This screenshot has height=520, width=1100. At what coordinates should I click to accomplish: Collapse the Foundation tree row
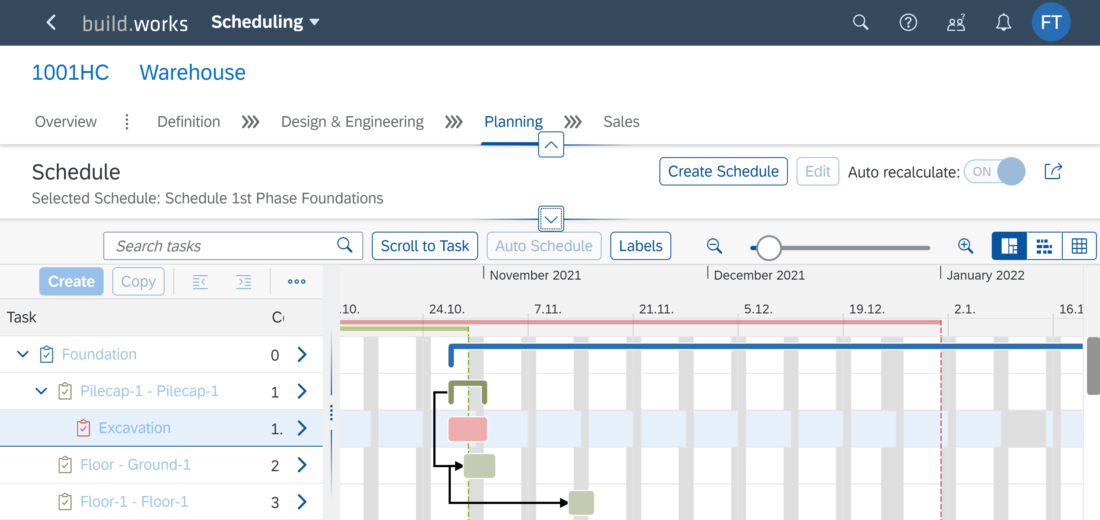tap(23, 354)
